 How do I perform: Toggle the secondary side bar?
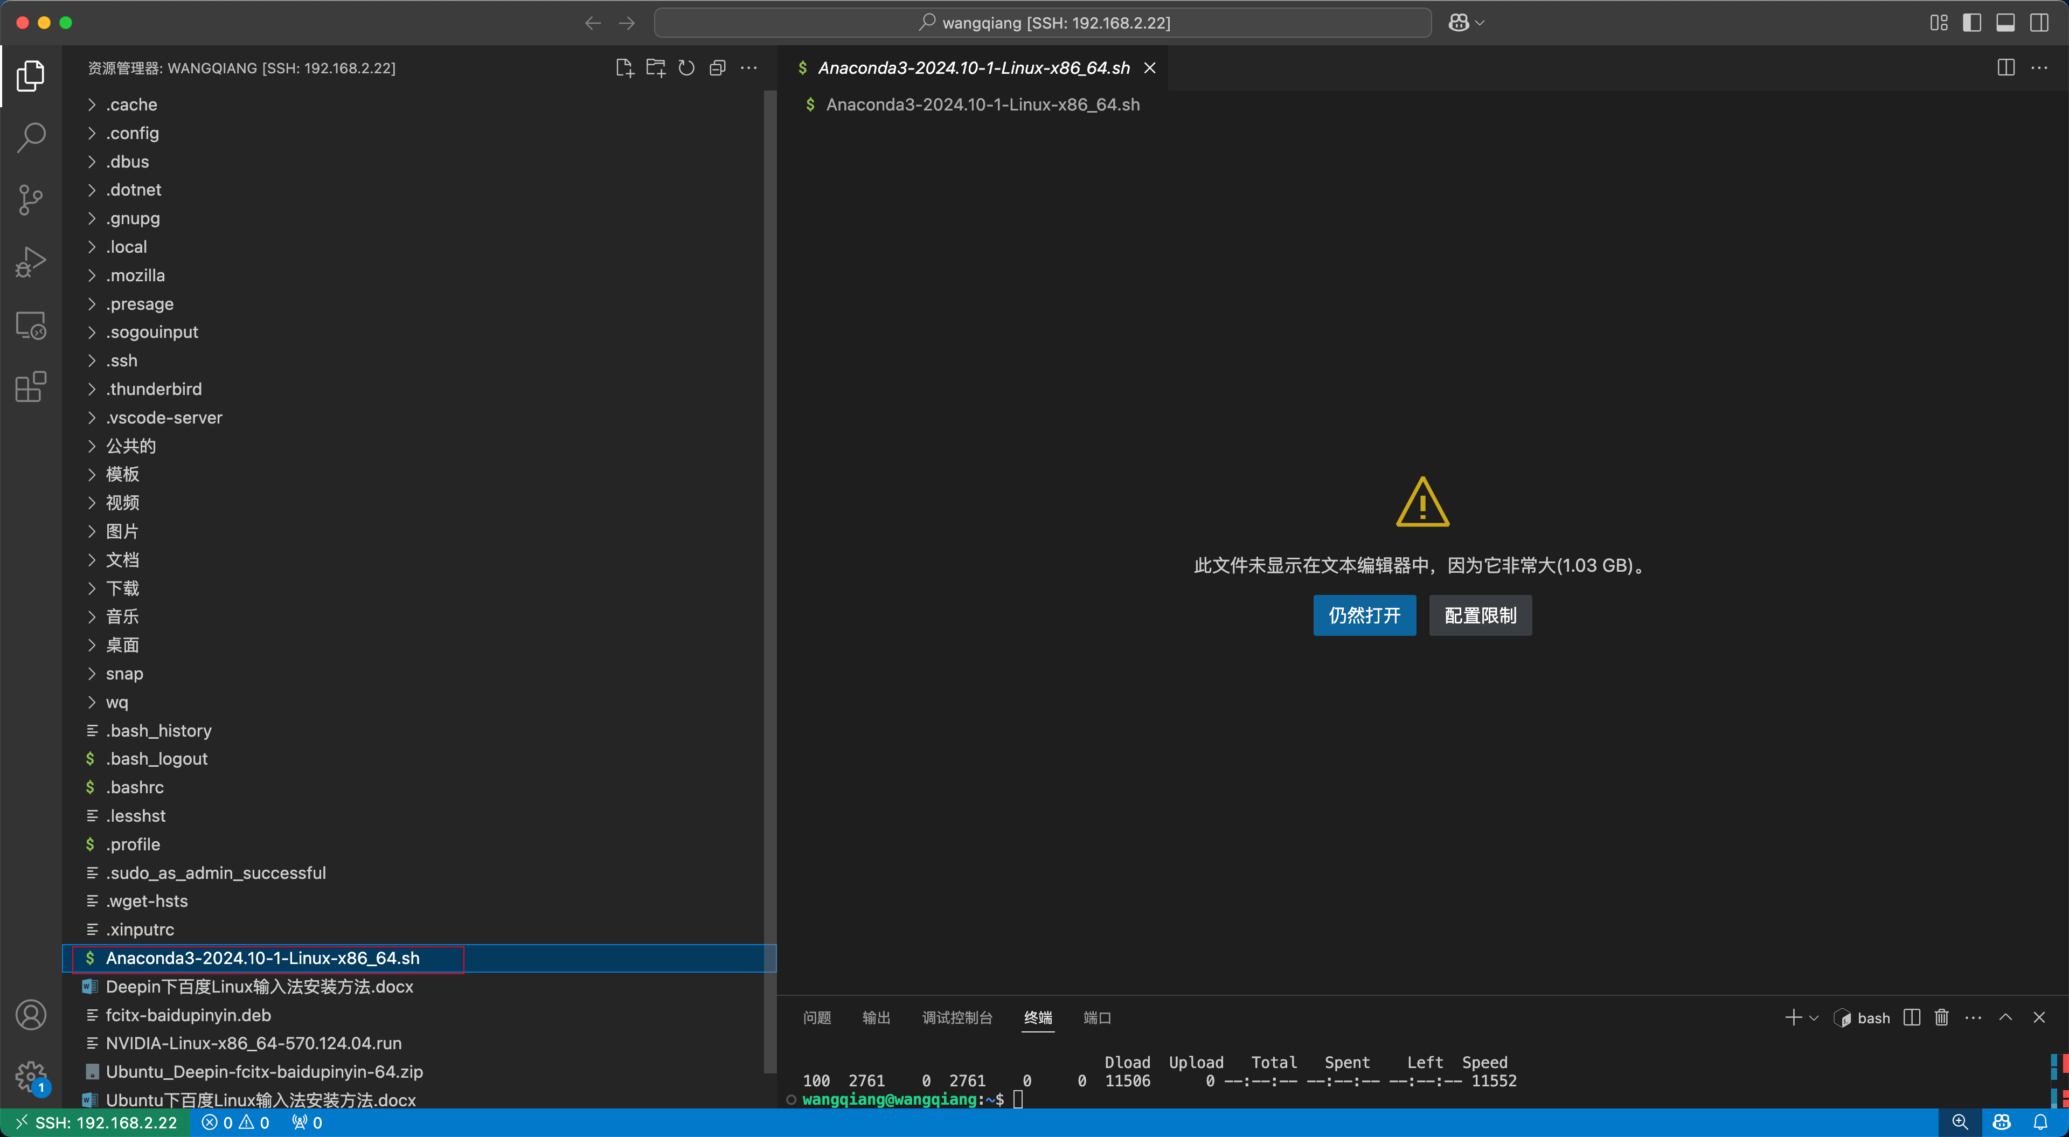[x=2038, y=23]
